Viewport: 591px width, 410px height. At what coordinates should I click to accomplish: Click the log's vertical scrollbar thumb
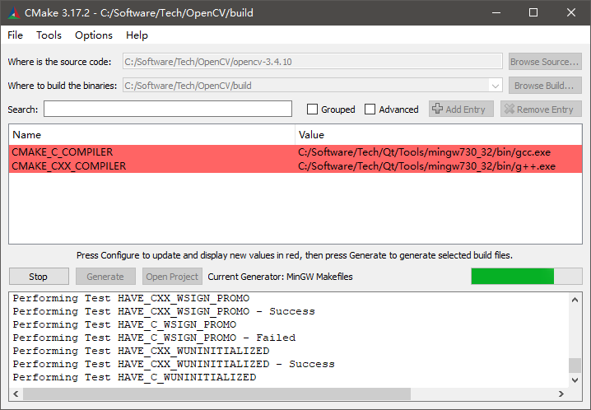coord(575,366)
